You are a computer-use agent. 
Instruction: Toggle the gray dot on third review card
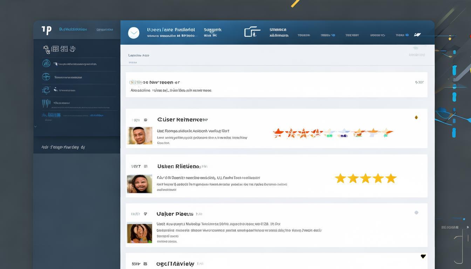pos(416,212)
